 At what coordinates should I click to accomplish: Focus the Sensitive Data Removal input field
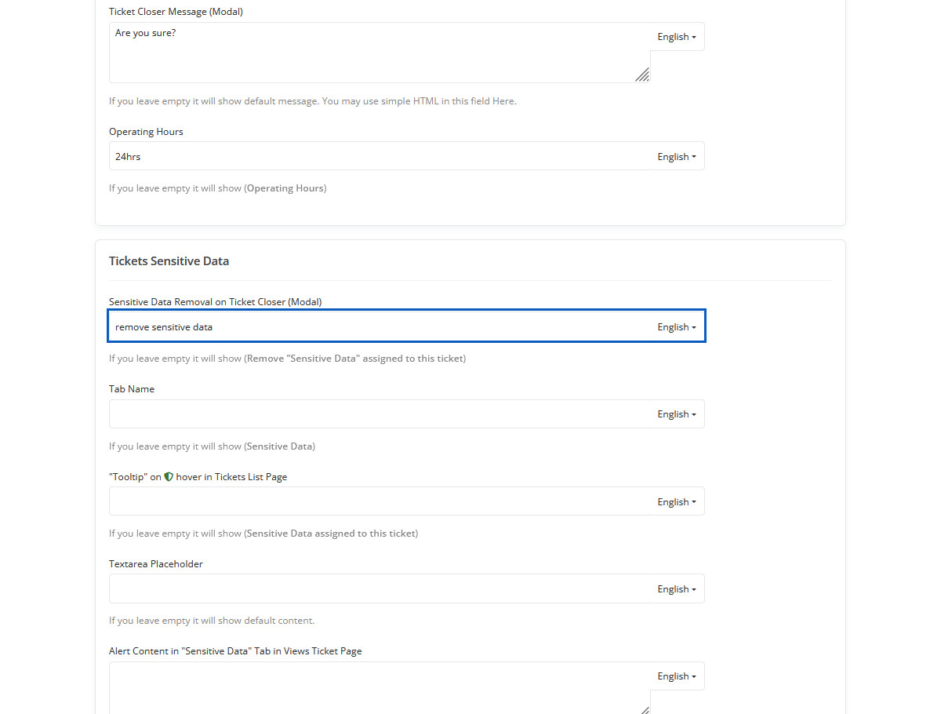click(x=380, y=326)
